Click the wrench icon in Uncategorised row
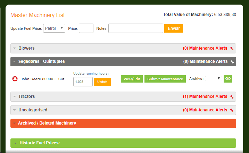Image resolution: width=249 pixels, height=153 pixels. (232, 110)
